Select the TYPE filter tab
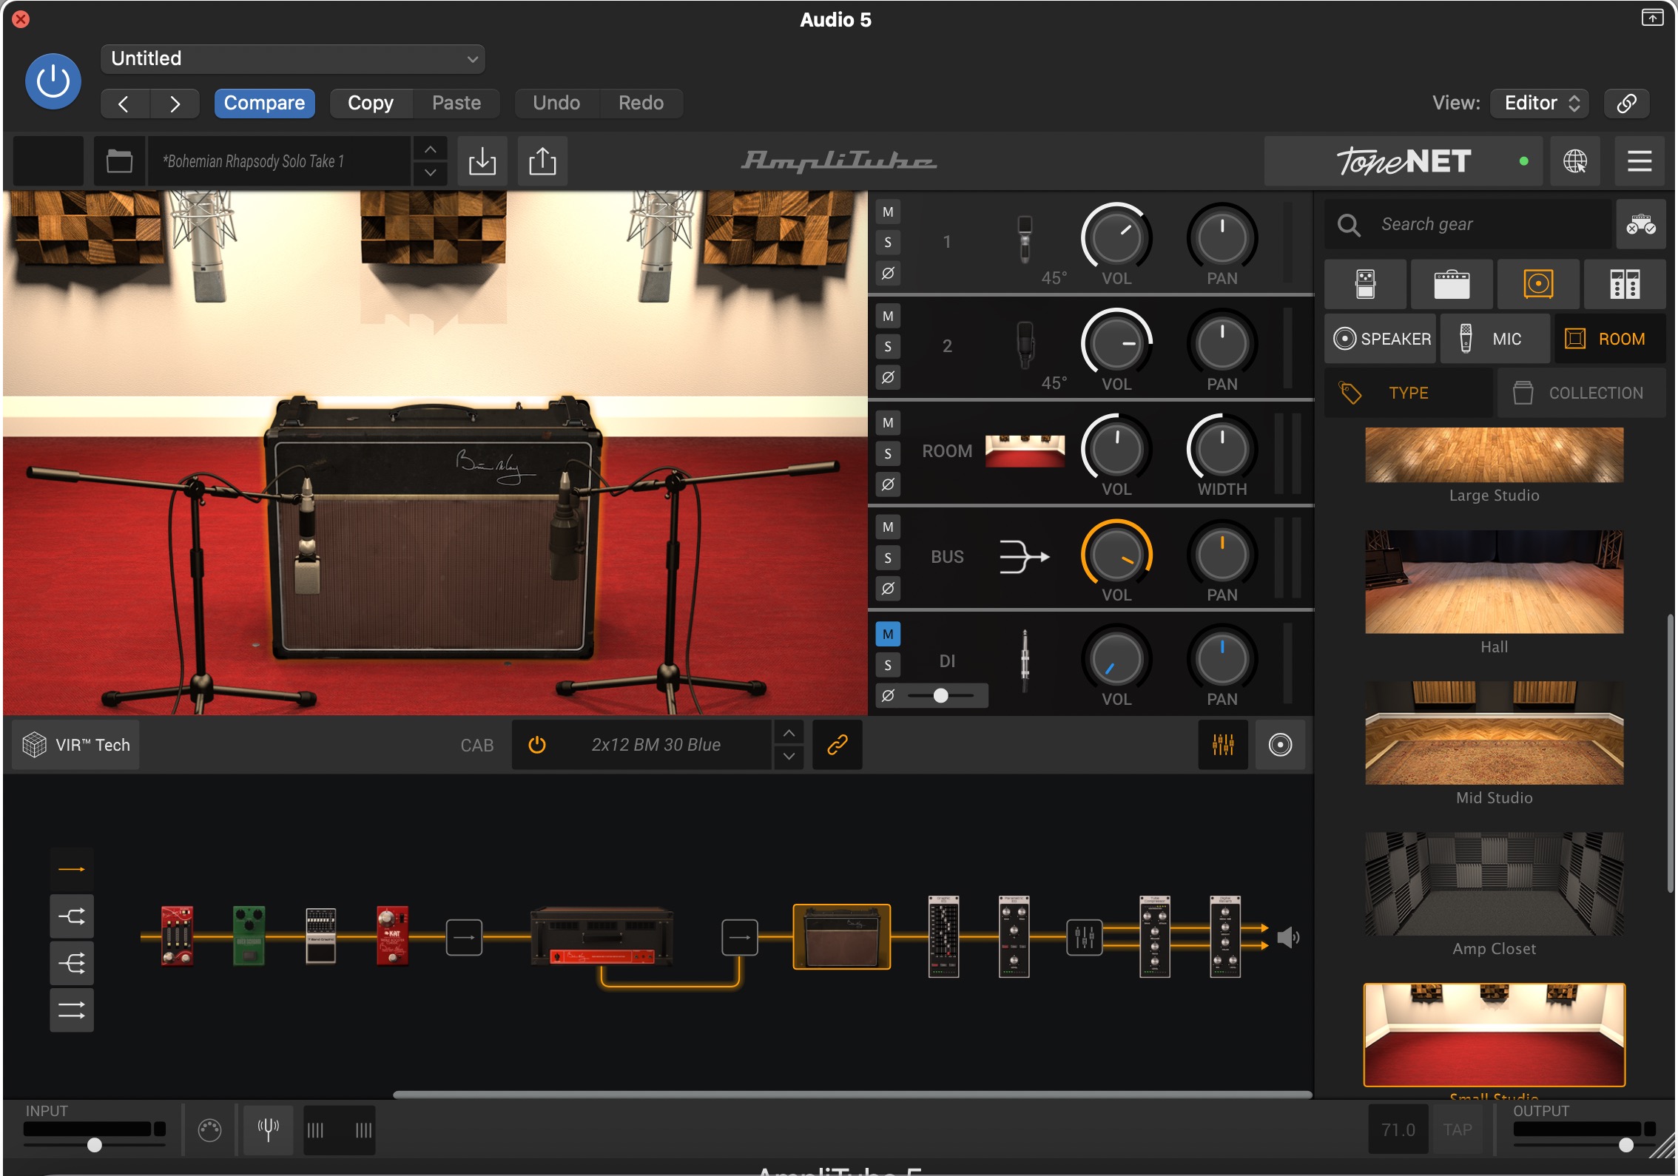Screen dimensions: 1678x1176 tap(1408, 393)
